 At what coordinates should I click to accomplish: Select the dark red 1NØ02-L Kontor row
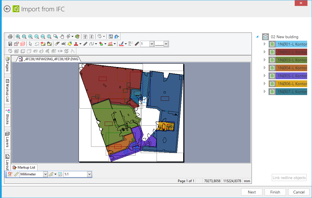tap(288, 52)
